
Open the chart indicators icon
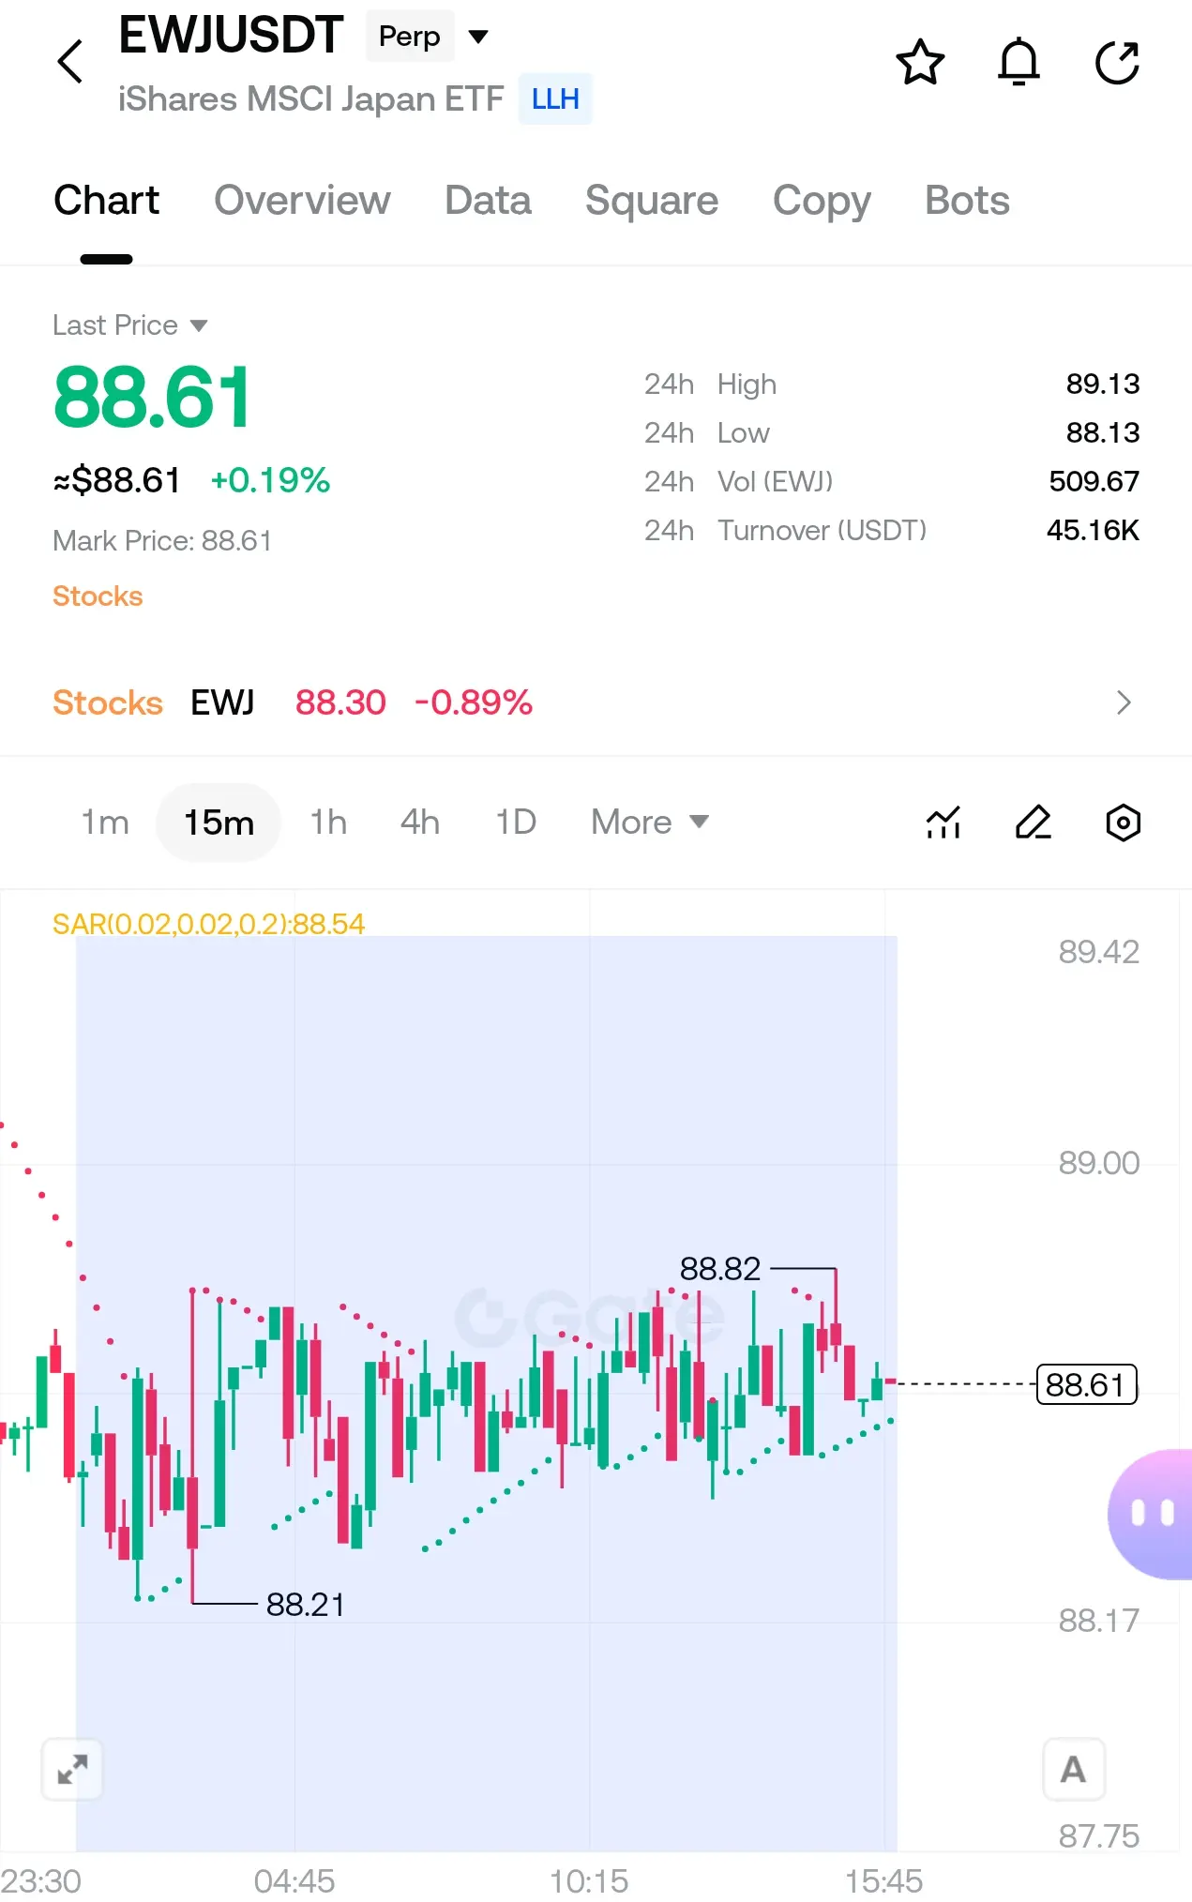coord(943,823)
